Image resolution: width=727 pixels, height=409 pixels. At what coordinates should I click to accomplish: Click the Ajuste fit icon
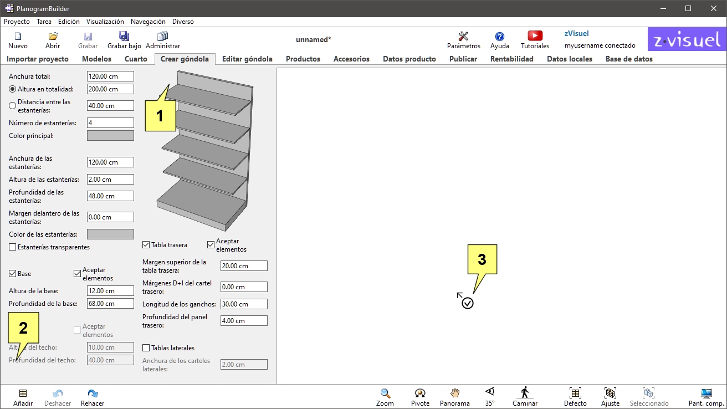click(x=610, y=393)
